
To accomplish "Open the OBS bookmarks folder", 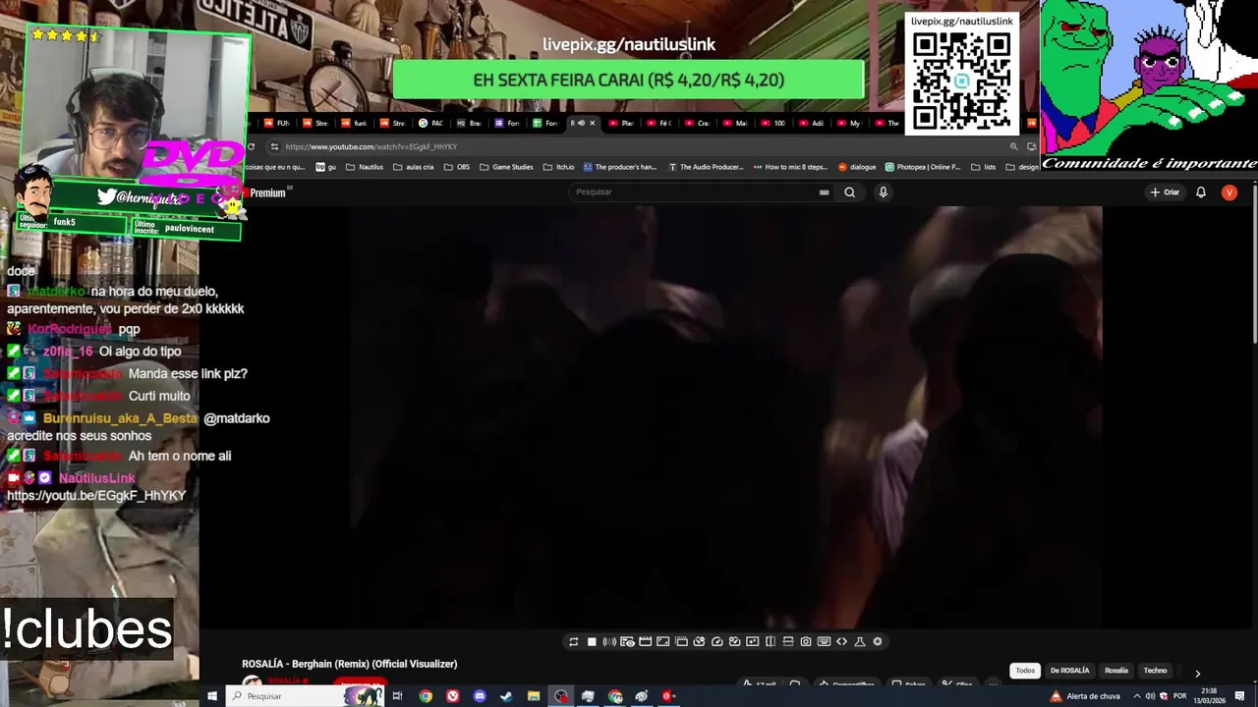I will (457, 167).
